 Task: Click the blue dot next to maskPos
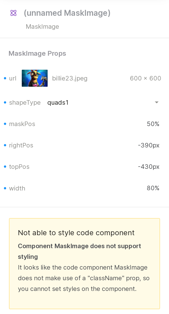(5, 124)
